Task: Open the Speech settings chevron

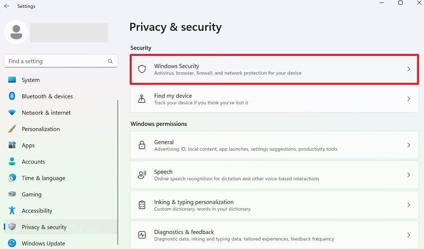Action: pyautogui.click(x=409, y=175)
